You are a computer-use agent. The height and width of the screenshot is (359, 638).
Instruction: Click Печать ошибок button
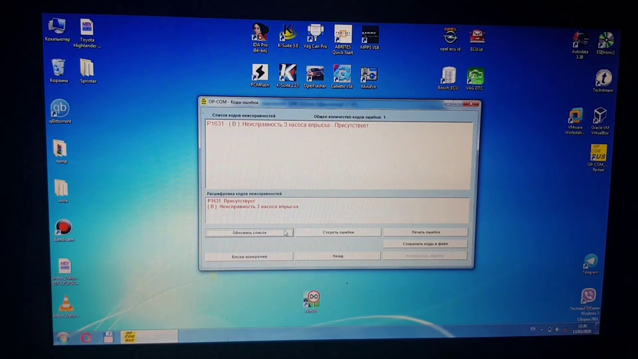(x=426, y=232)
